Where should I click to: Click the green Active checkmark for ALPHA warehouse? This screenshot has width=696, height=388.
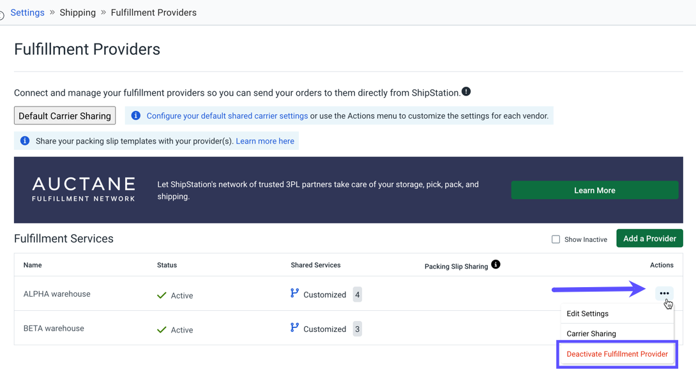tap(161, 295)
